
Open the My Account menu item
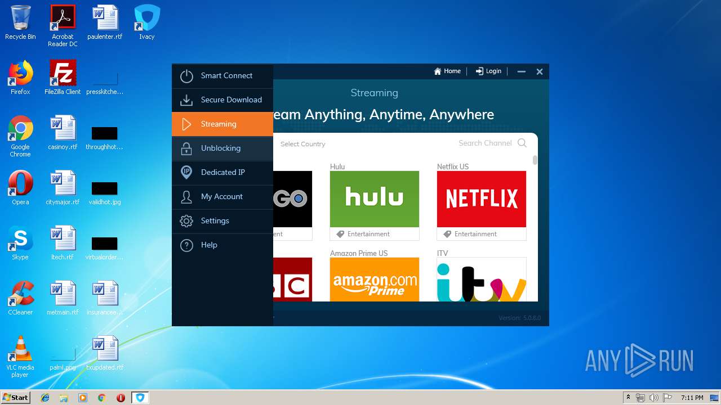[222, 197]
